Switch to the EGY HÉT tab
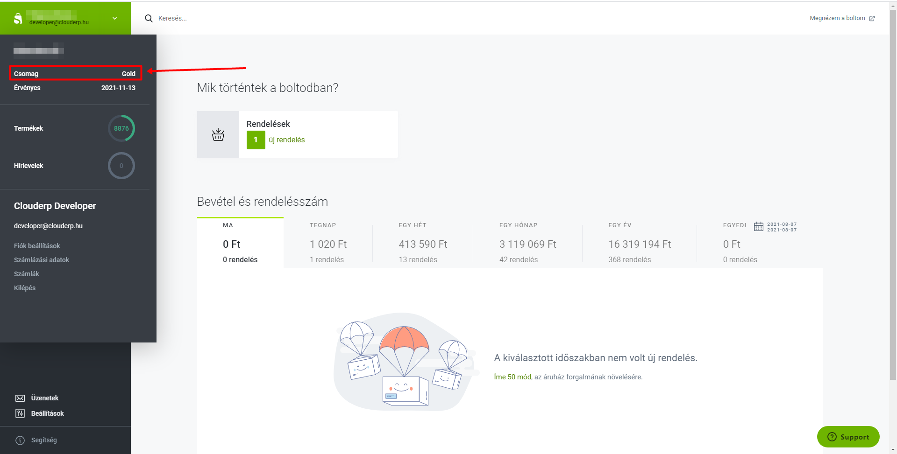The width and height of the screenshot is (897, 454). click(422, 243)
